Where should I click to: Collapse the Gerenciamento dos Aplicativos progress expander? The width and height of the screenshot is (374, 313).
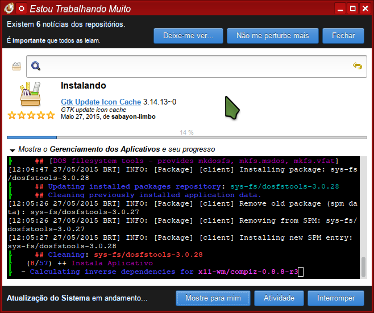(x=12, y=150)
